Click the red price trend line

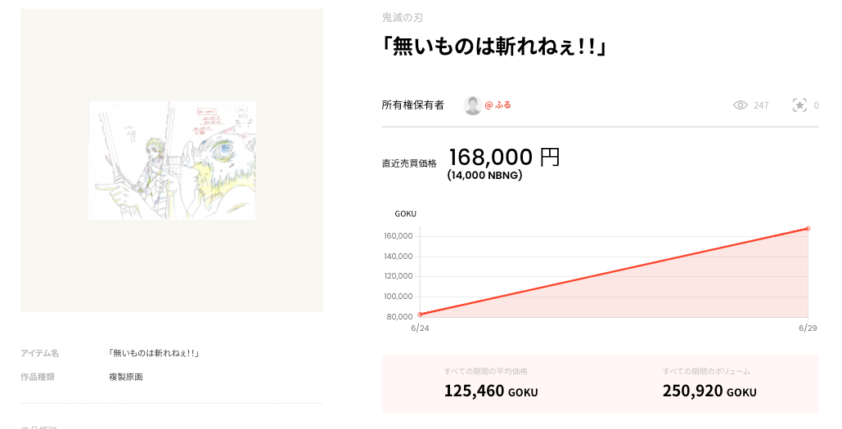[614, 271]
